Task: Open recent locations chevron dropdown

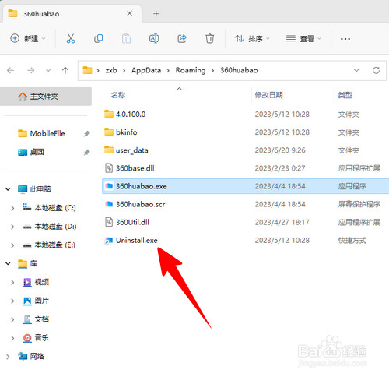Action: tap(48, 70)
